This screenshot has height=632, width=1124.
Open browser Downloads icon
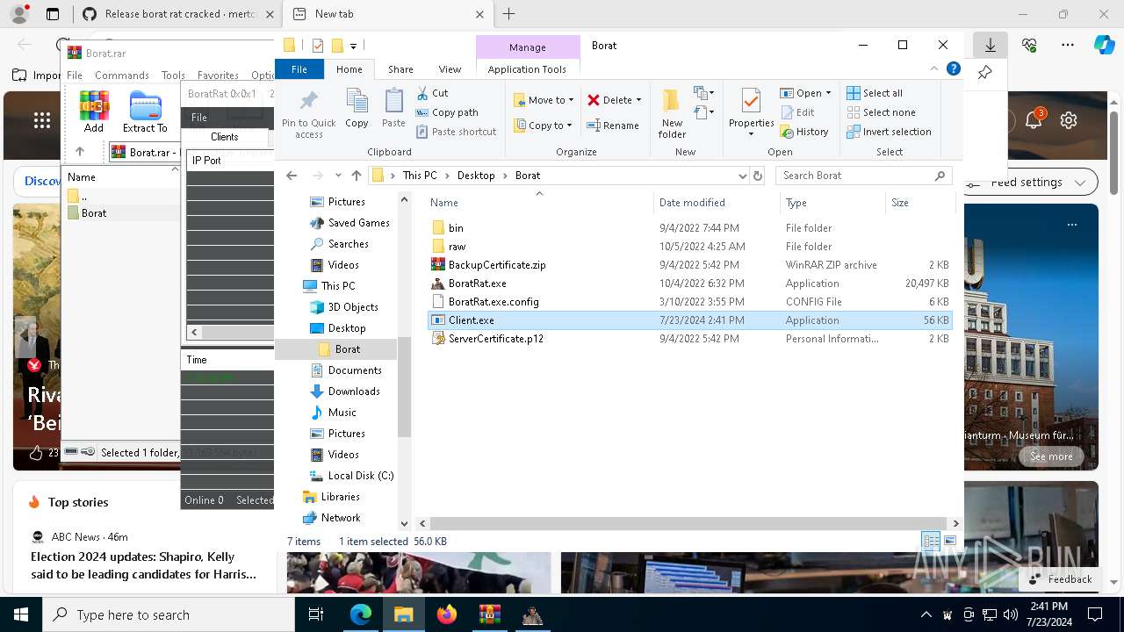tap(991, 45)
